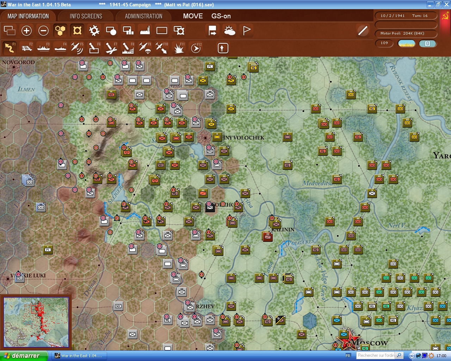This screenshot has width=451, height=361.
Task: Click the diagonal slash round button
Action: point(363,31)
